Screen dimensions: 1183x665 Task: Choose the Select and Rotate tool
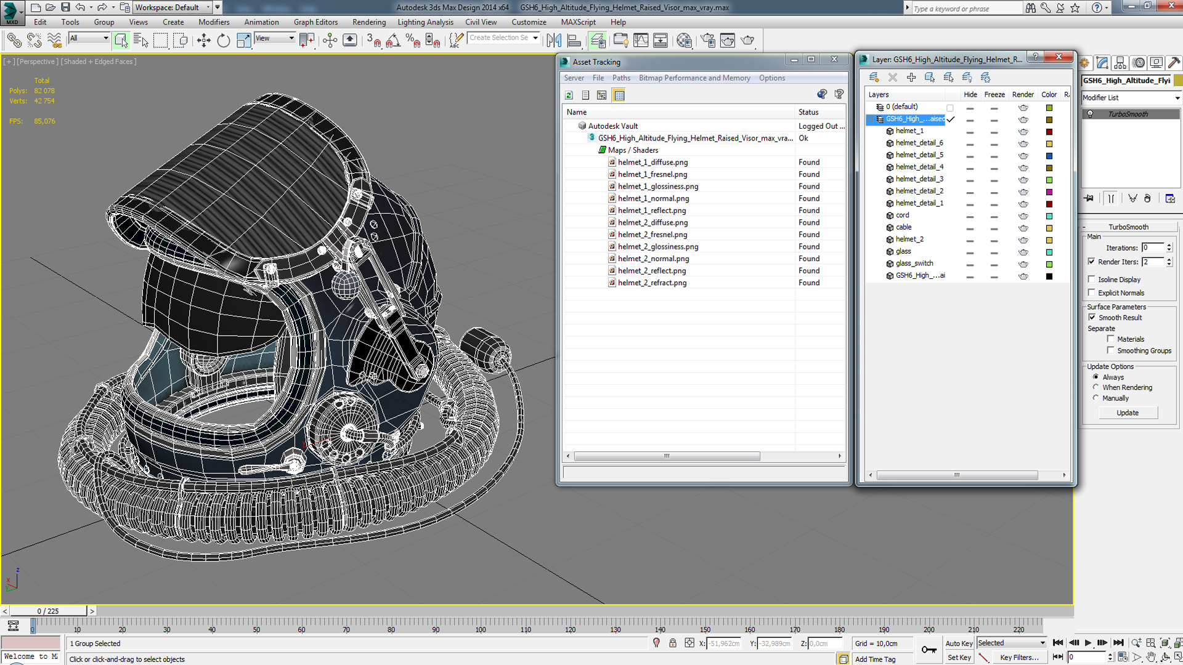point(223,41)
